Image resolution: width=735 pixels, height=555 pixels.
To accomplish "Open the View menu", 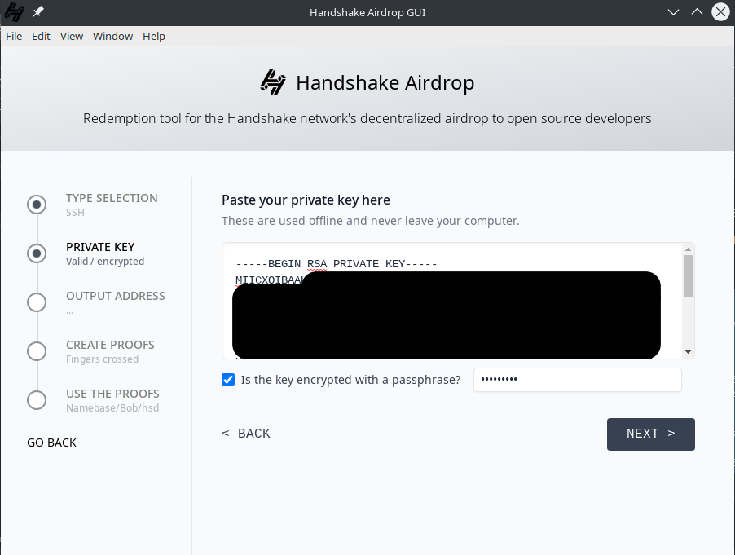I will click(71, 36).
